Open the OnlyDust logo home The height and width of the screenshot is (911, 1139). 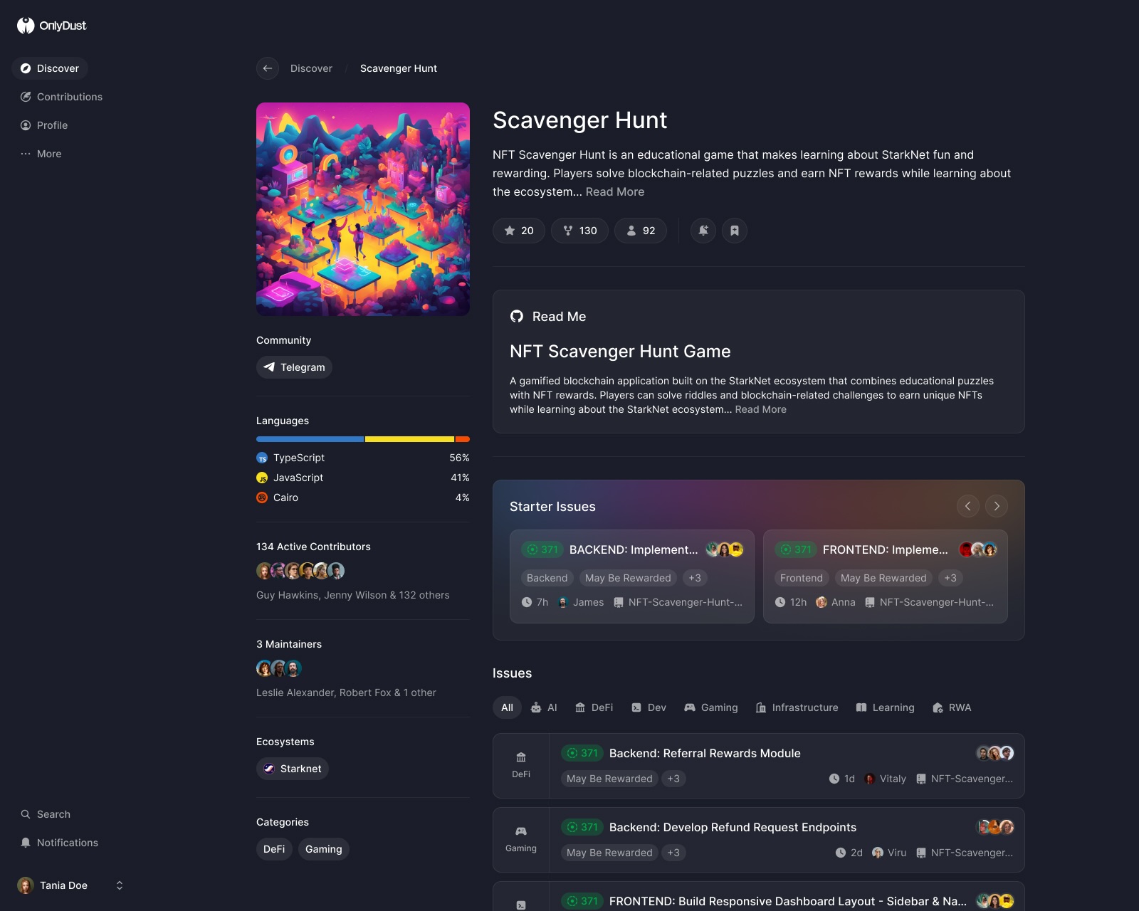click(52, 26)
